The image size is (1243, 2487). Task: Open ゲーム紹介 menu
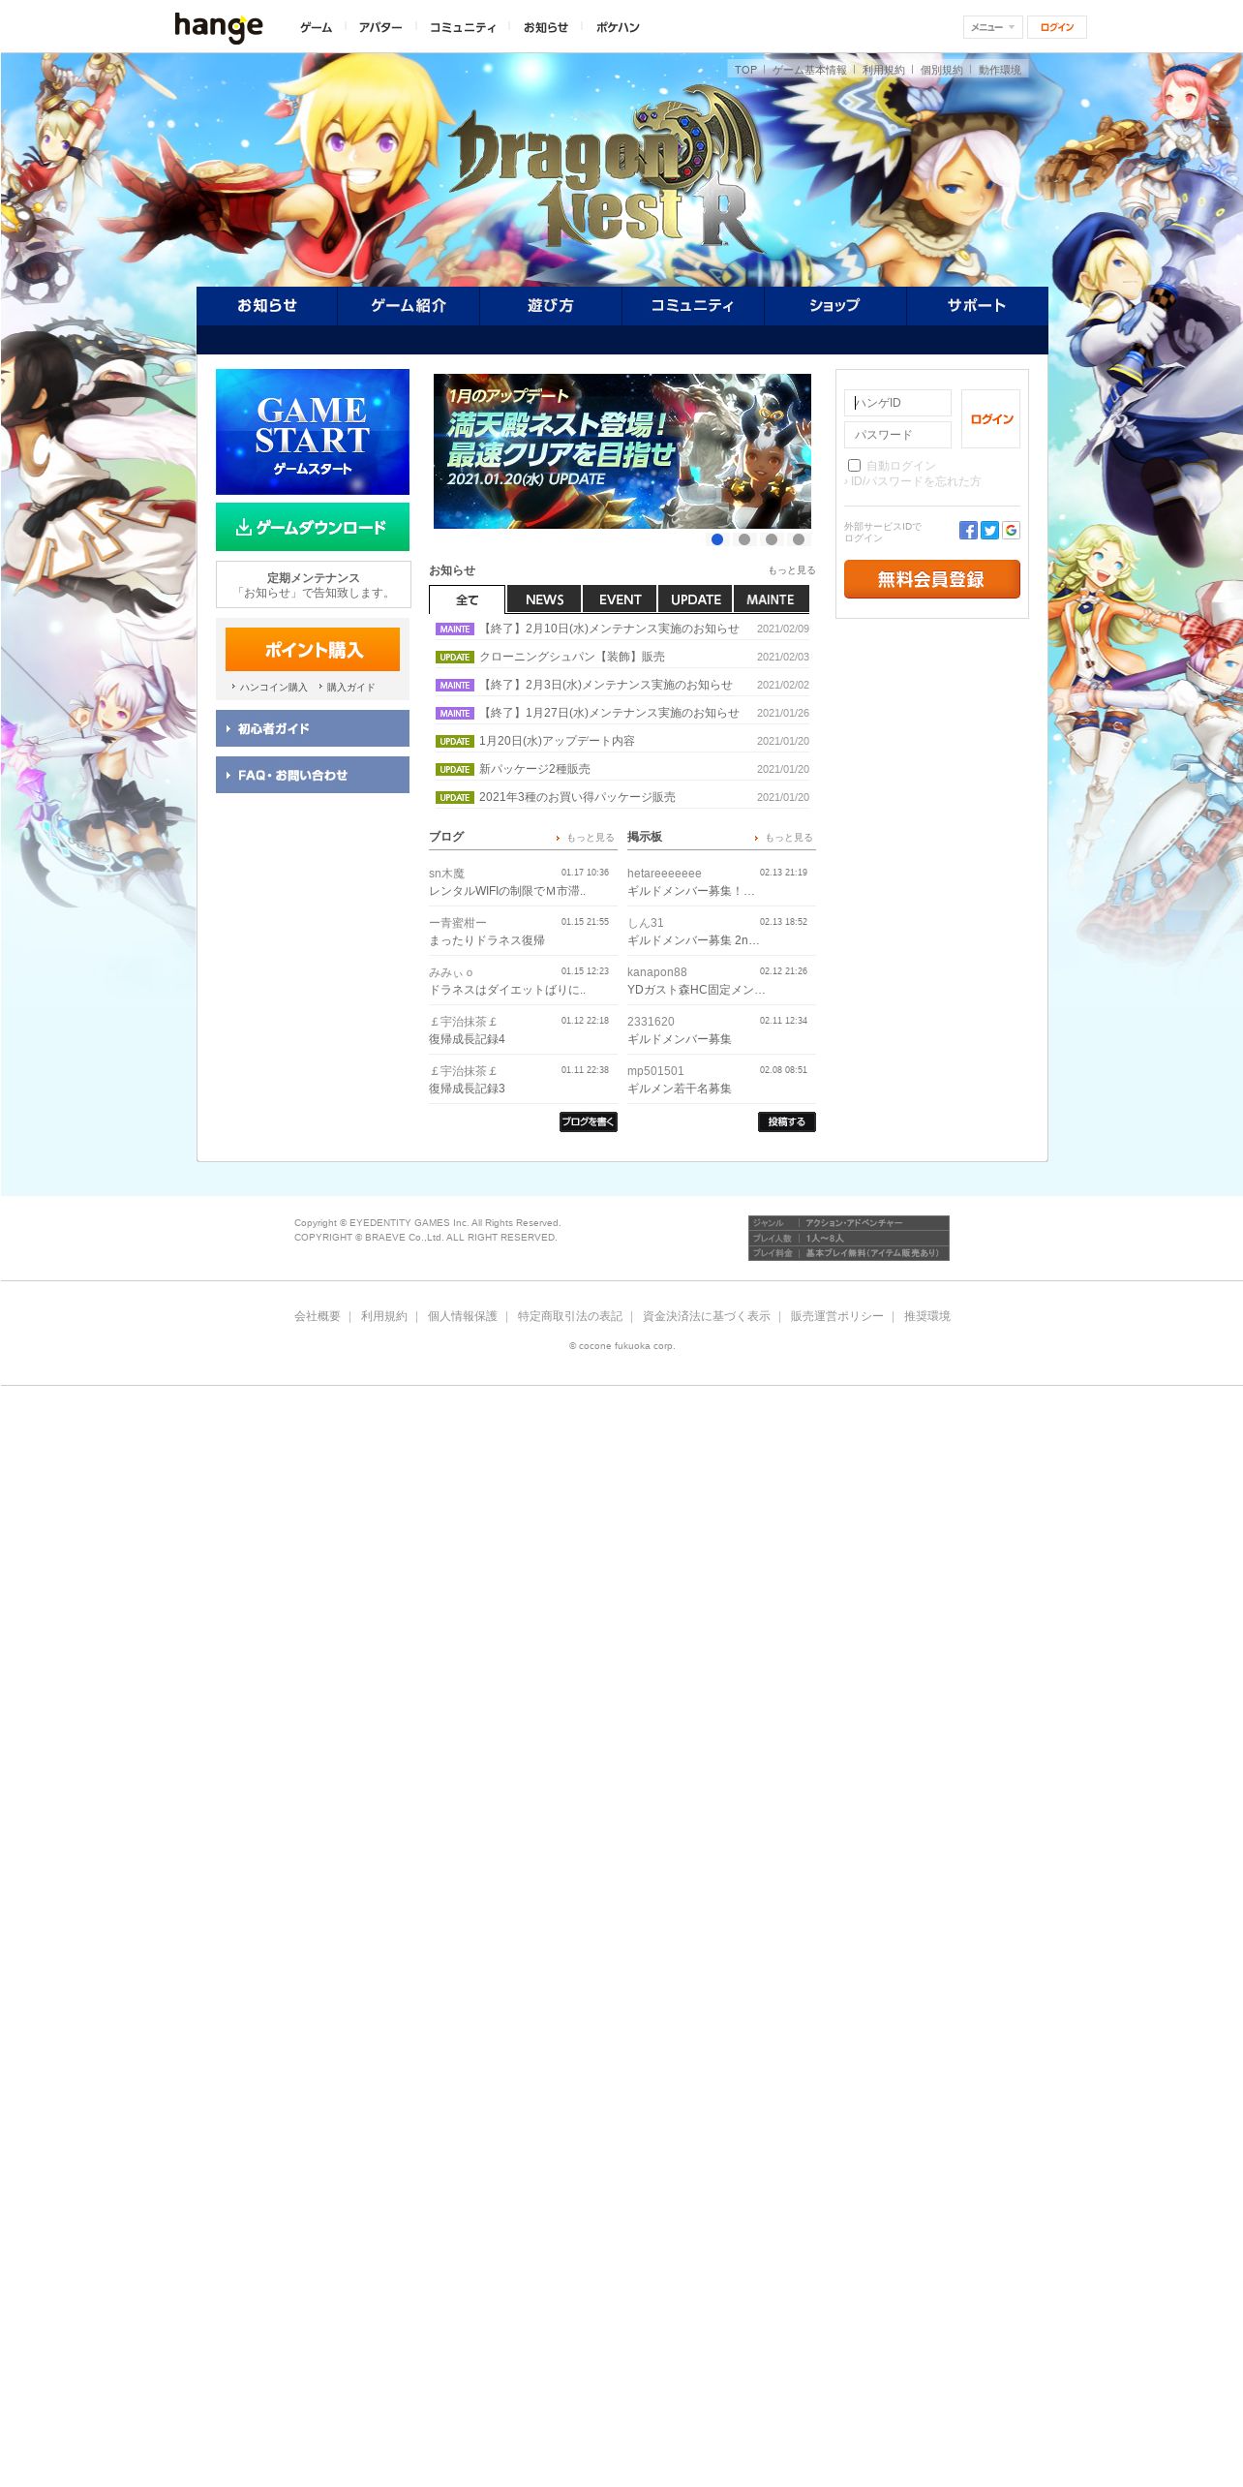[x=409, y=305]
